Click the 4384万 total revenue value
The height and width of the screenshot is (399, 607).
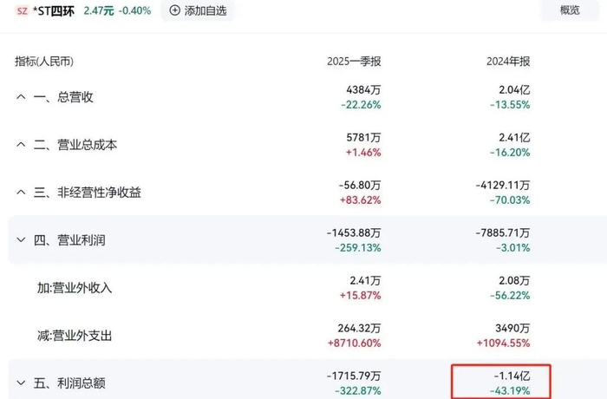[x=363, y=90]
